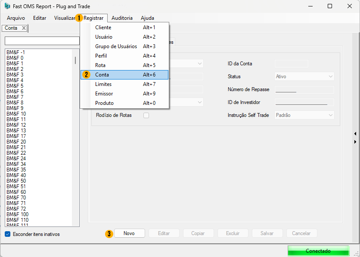Select Perfil from the dropdown menu
Viewport: 360px width, 257px height.
point(124,56)
